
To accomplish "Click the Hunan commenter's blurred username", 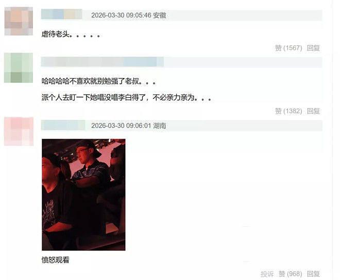I will click(63, 125).
